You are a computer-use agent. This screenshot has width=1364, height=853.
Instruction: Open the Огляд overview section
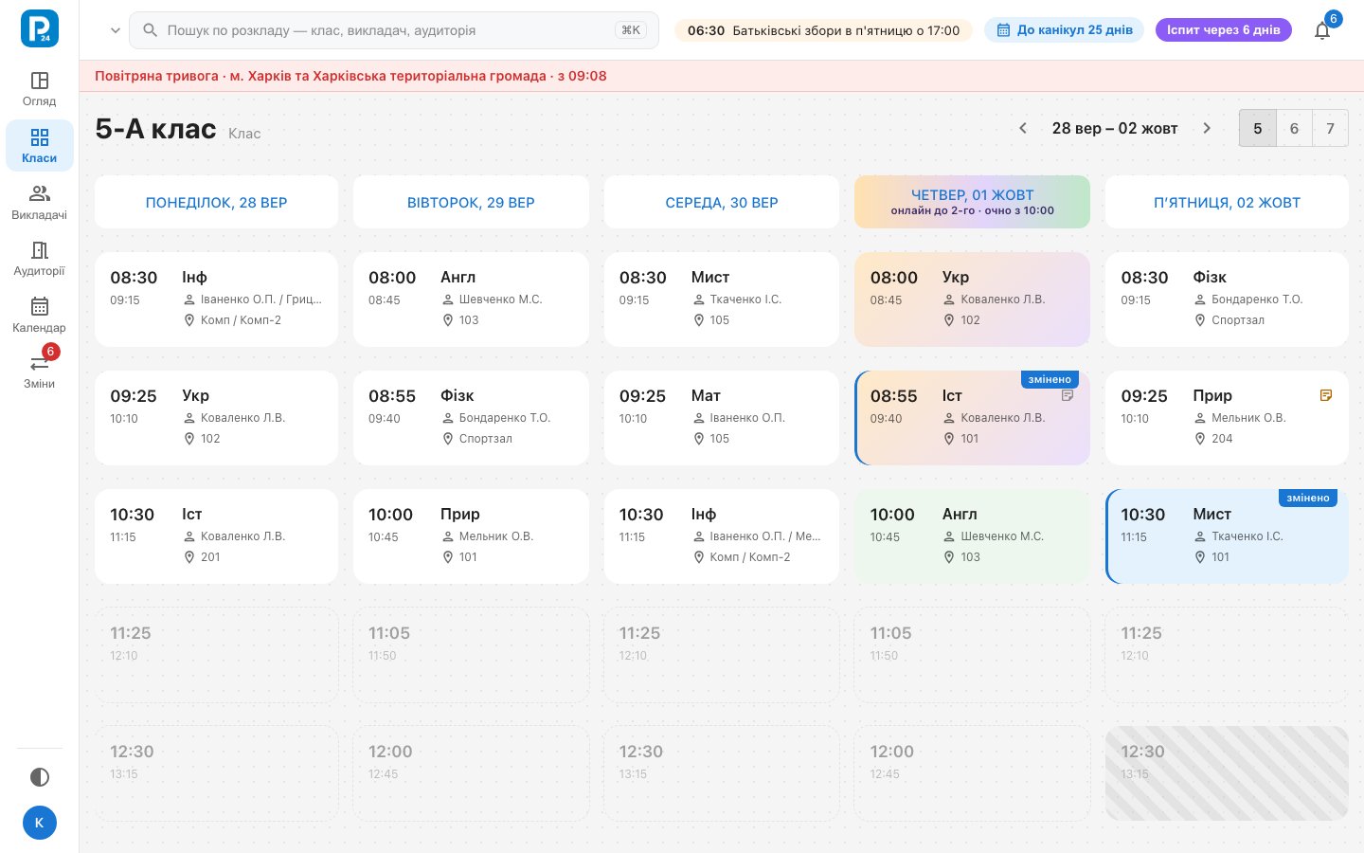pyautogui.click(x=40, y=89)
